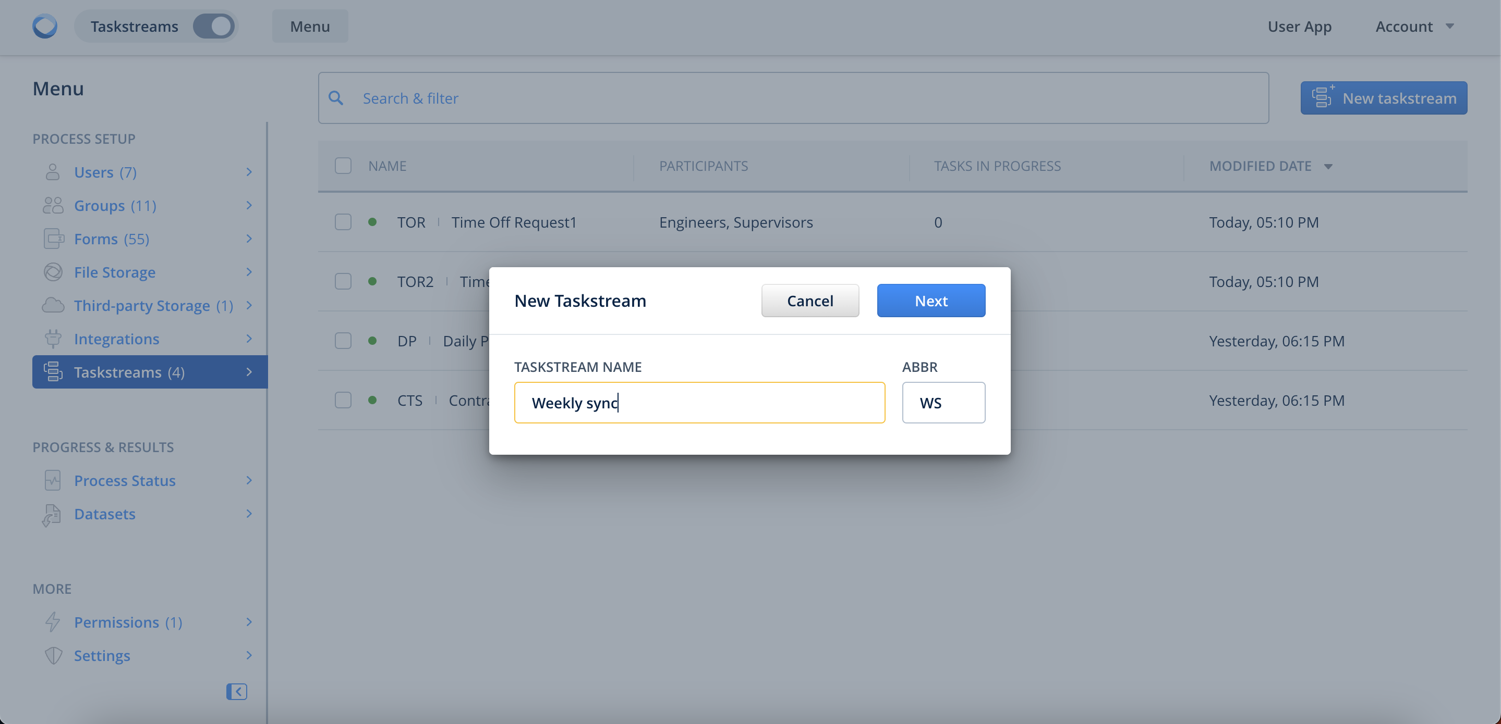Click the Datasets icon in sidebar
The height and width of the screenshot is (724, 1501).
pyautogui.click(x=53, y=515)
